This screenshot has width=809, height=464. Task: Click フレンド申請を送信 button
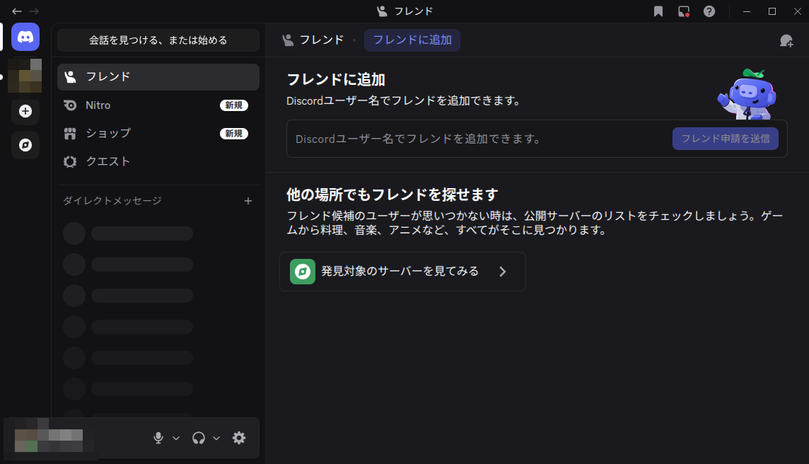(x=726, y=139)
